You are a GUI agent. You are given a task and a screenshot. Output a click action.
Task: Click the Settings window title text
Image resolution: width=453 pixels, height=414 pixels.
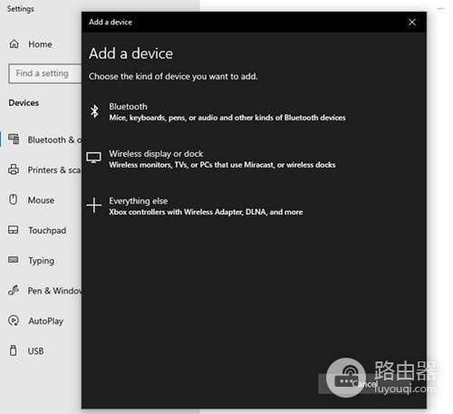click(21, 9)
